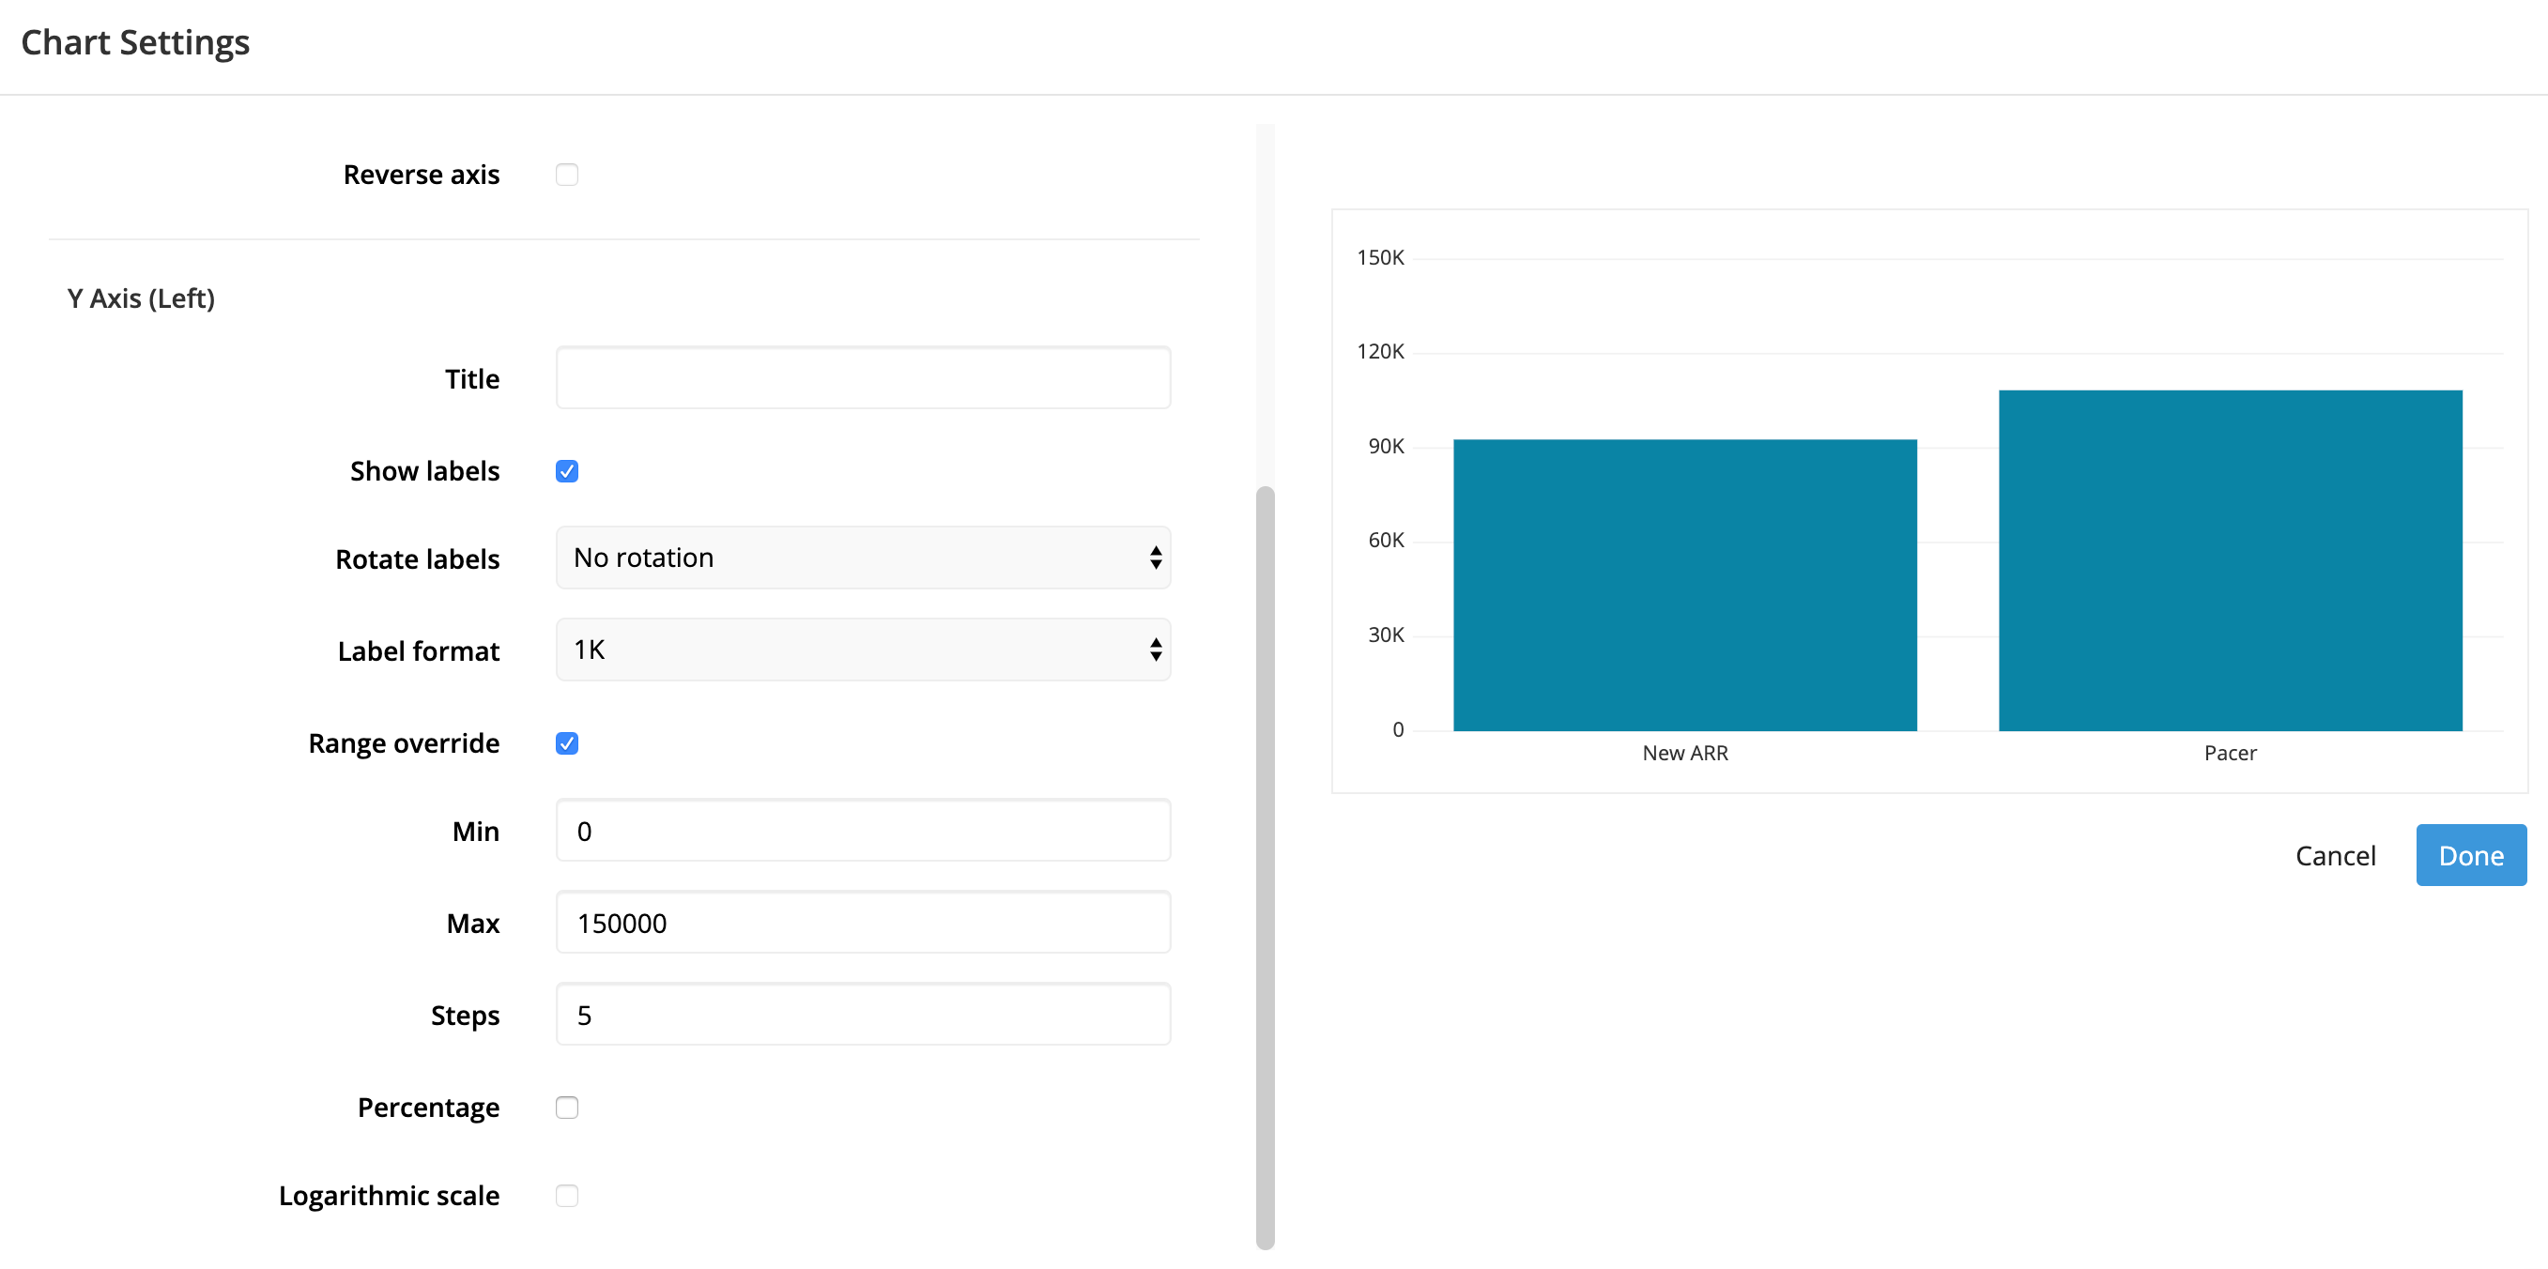Click the Y Axis (Left) section heading
Image resolution: width=2548 pixels, height=1269 pixels.
[x=142, y=298]
